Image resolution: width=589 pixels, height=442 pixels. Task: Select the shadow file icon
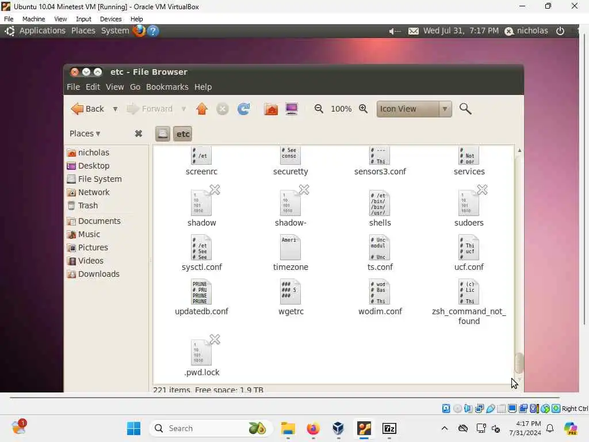(x=202, y=203)
